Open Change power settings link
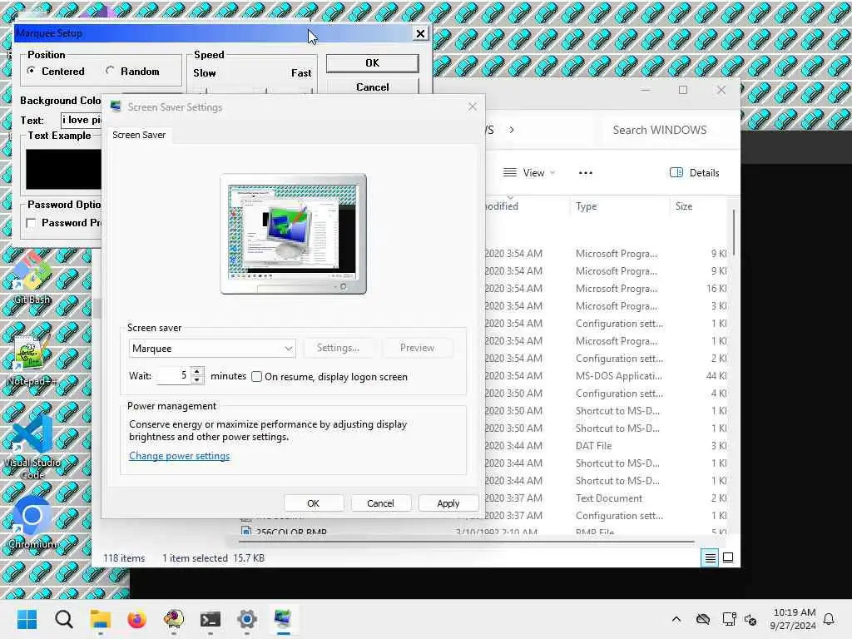This screenshot has height=639, width=852. 180,456
